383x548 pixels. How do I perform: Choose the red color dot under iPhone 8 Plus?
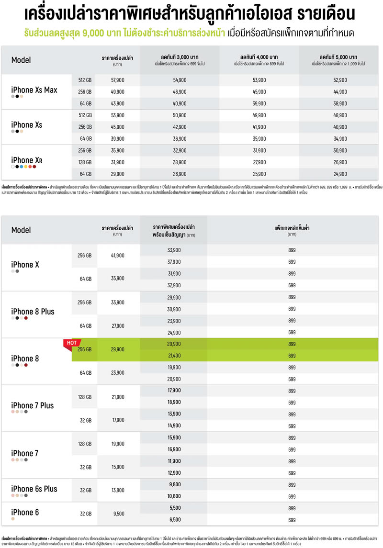(26, 318)
